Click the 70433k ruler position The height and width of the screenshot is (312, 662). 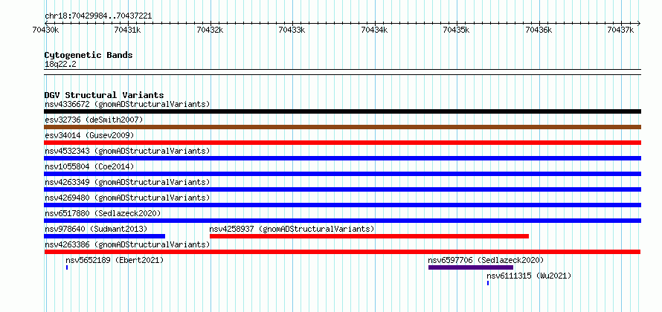pos(292,30)
